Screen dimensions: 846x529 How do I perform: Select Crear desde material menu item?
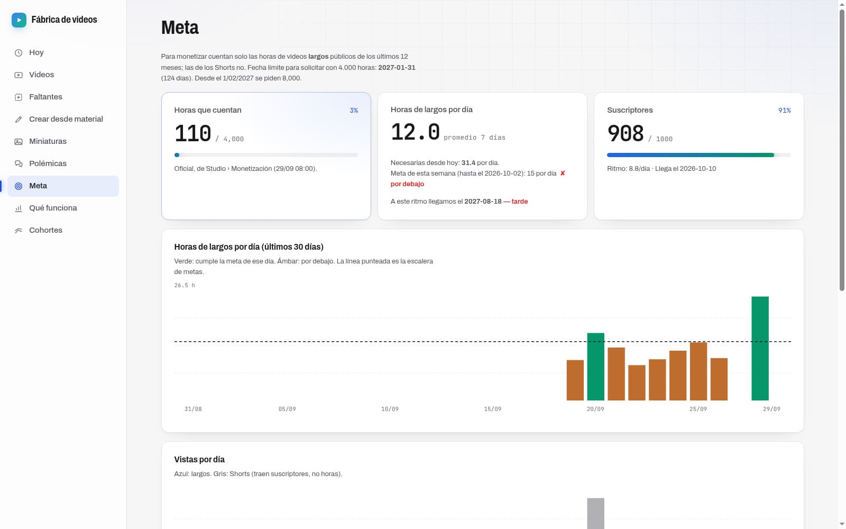(x=63, y=119)
